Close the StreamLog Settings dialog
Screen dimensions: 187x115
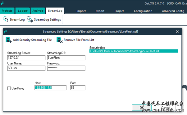(177, 32)
